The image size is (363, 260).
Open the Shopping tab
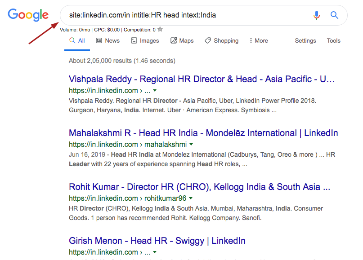point(222,41)
